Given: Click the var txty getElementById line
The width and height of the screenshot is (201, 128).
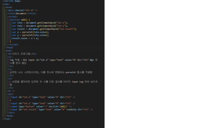Looking at the screenshot, I should pos(40,26).
